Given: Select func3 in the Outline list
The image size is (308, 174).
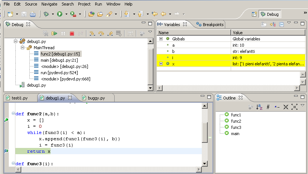Looking at the screenshot, I should [236, 127].
